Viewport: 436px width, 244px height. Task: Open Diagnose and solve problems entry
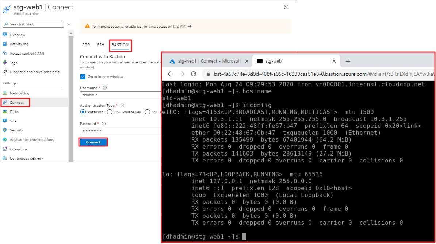click(x=34, y=72)
